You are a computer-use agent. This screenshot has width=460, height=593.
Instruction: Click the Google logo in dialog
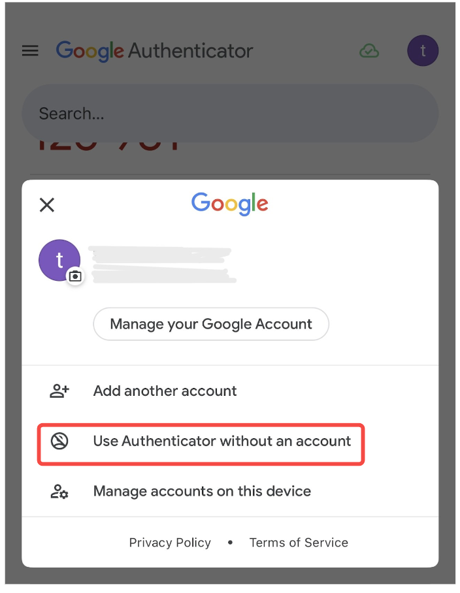(229, 204)
